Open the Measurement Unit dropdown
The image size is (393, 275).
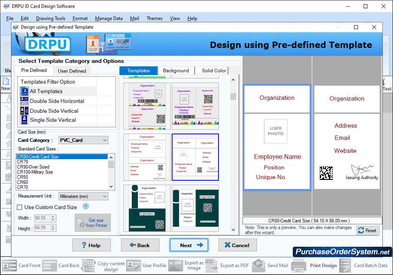pos(83,196)
